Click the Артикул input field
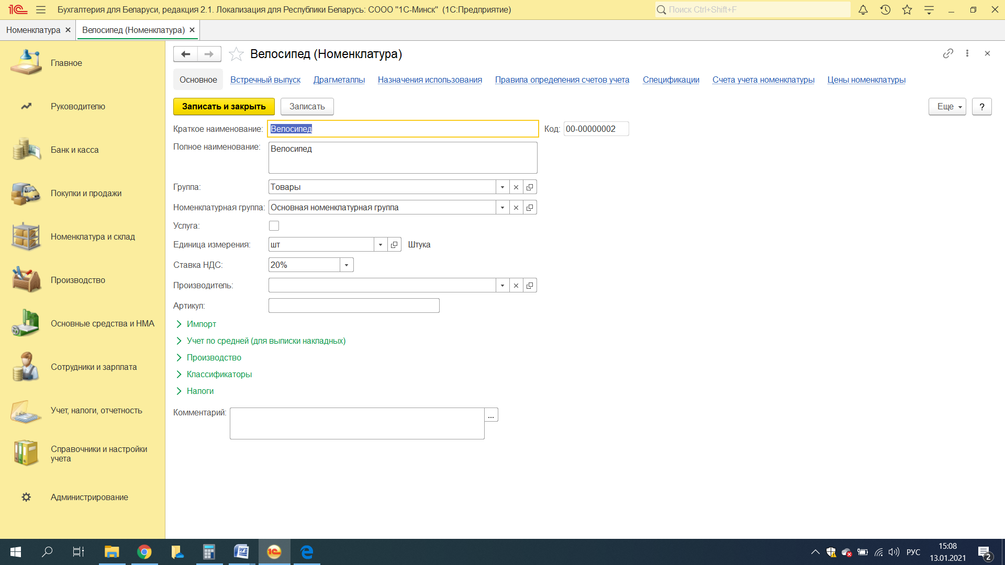The height and width of the screenshot is (565, 1005). click(354, 306)
